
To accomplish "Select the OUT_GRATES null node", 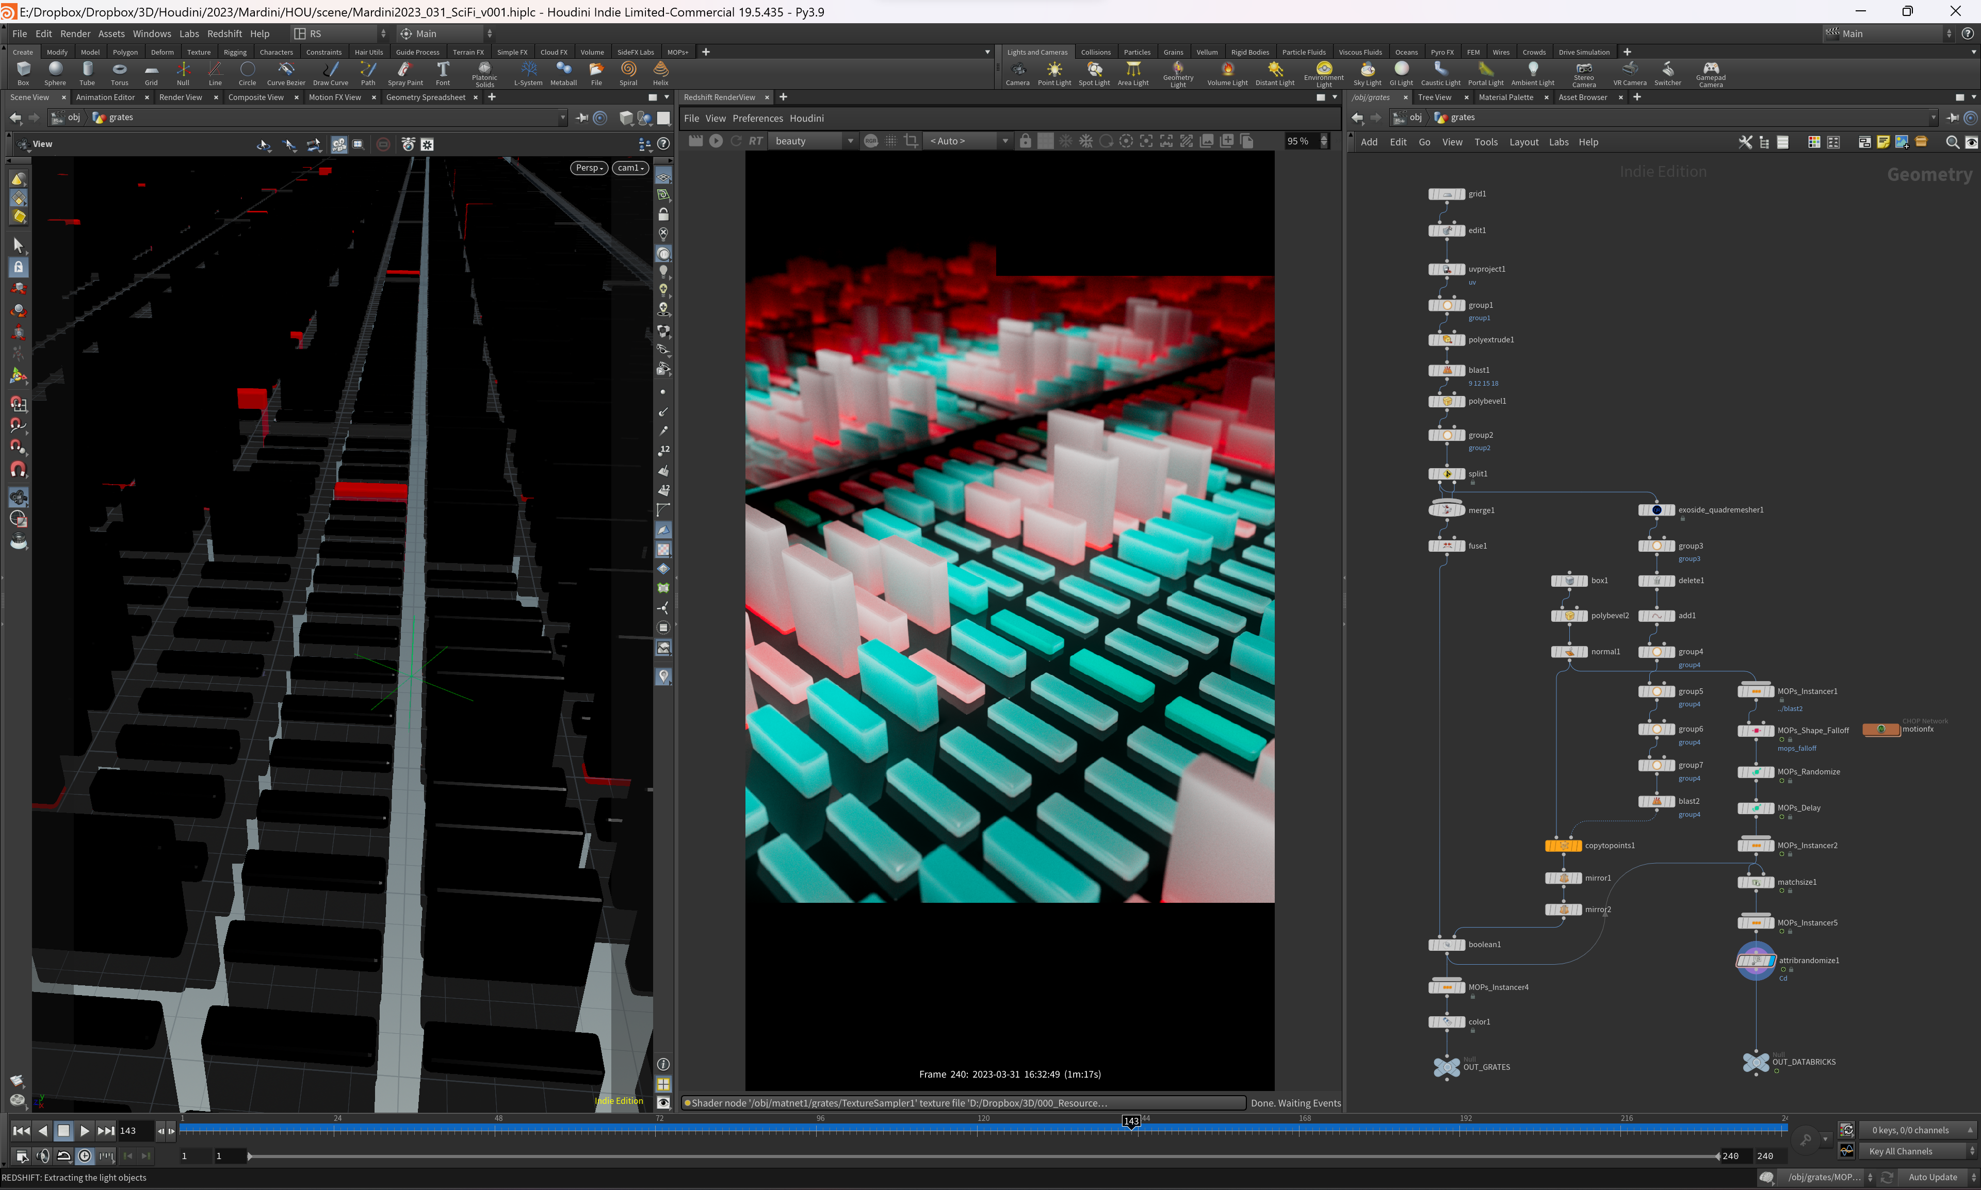I will pyautogui.click(x=1447, y=1066).
